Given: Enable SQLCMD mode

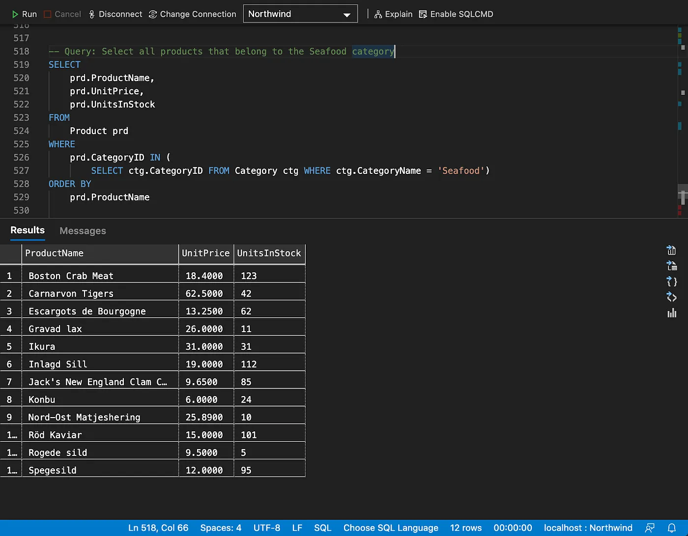Looking at the screenshot, I should [456, 14].
